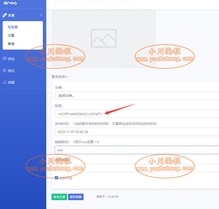Uncheck the 允许评论 checkbox
The height and width of the screenshot is (209, 219).
[x=56, y=178]
